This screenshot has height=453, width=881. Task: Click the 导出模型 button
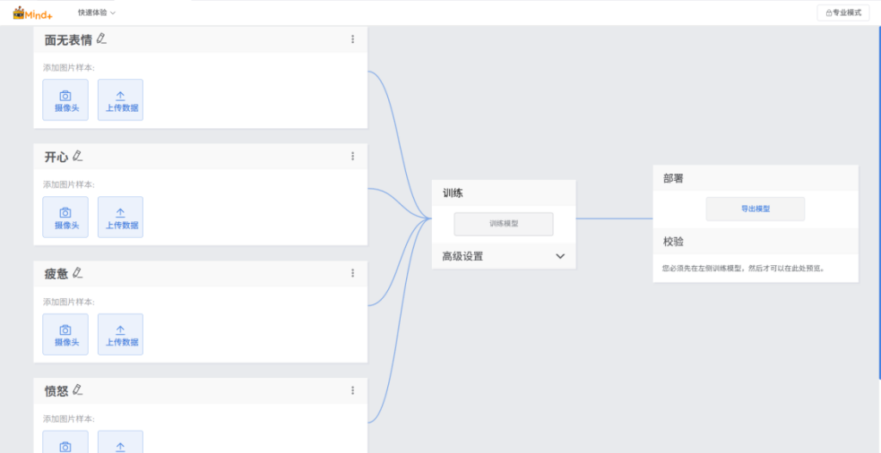click(756, 209)
